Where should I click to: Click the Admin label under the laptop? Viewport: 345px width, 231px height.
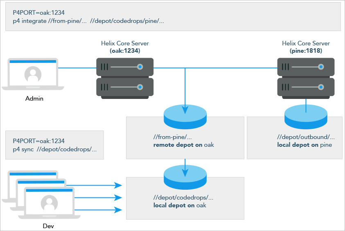click(34, 99)
